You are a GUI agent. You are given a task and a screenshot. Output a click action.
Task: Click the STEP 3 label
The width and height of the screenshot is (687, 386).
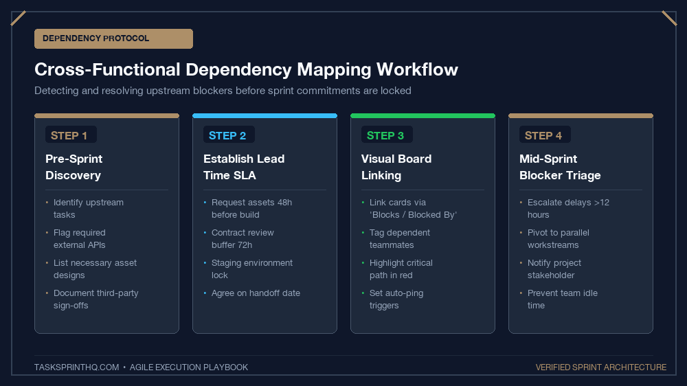click(x=387, y=135)
